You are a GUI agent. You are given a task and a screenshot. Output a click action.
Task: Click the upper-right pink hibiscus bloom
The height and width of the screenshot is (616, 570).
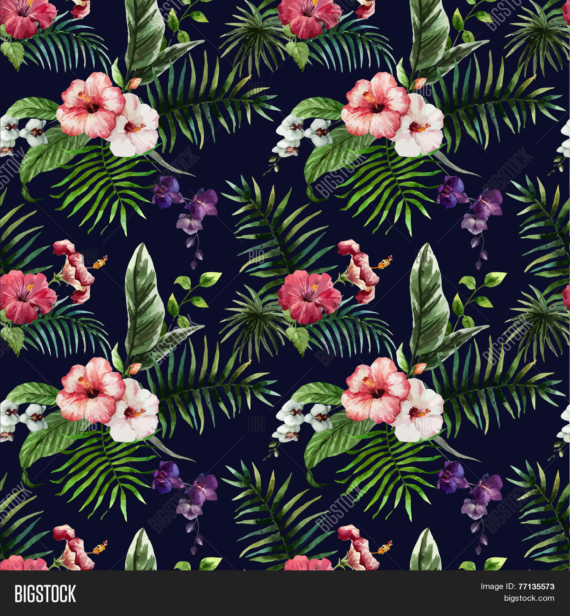(x=375, y=105)
